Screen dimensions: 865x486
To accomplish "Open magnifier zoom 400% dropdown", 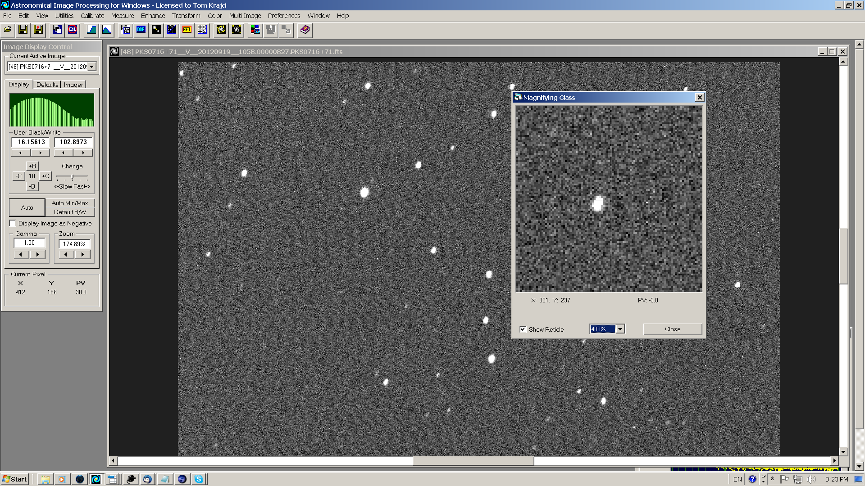I will (620, 329).
